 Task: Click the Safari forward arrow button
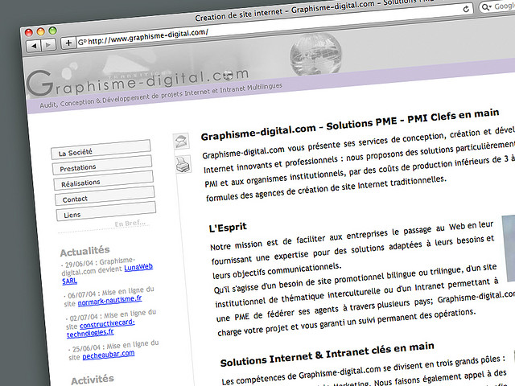48,44
